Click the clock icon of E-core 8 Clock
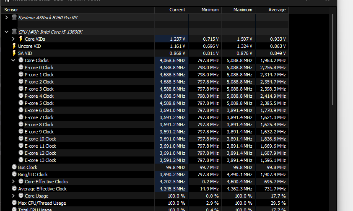Screen dimensions: 353x211 click(x=21, y=124)
